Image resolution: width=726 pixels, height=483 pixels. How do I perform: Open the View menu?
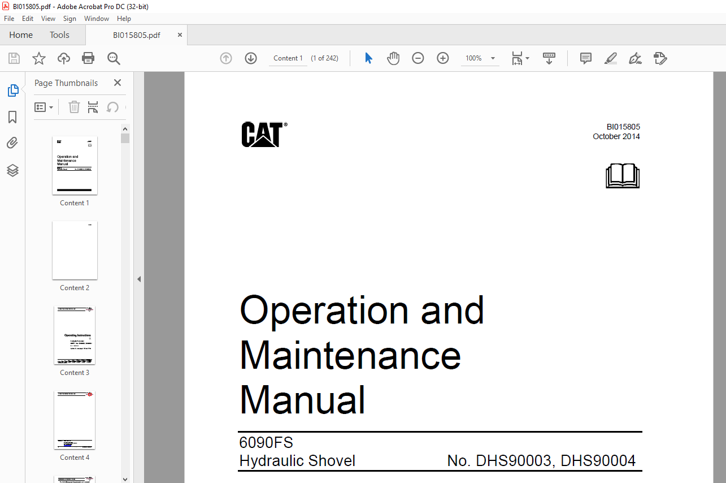tap(48, 19)
